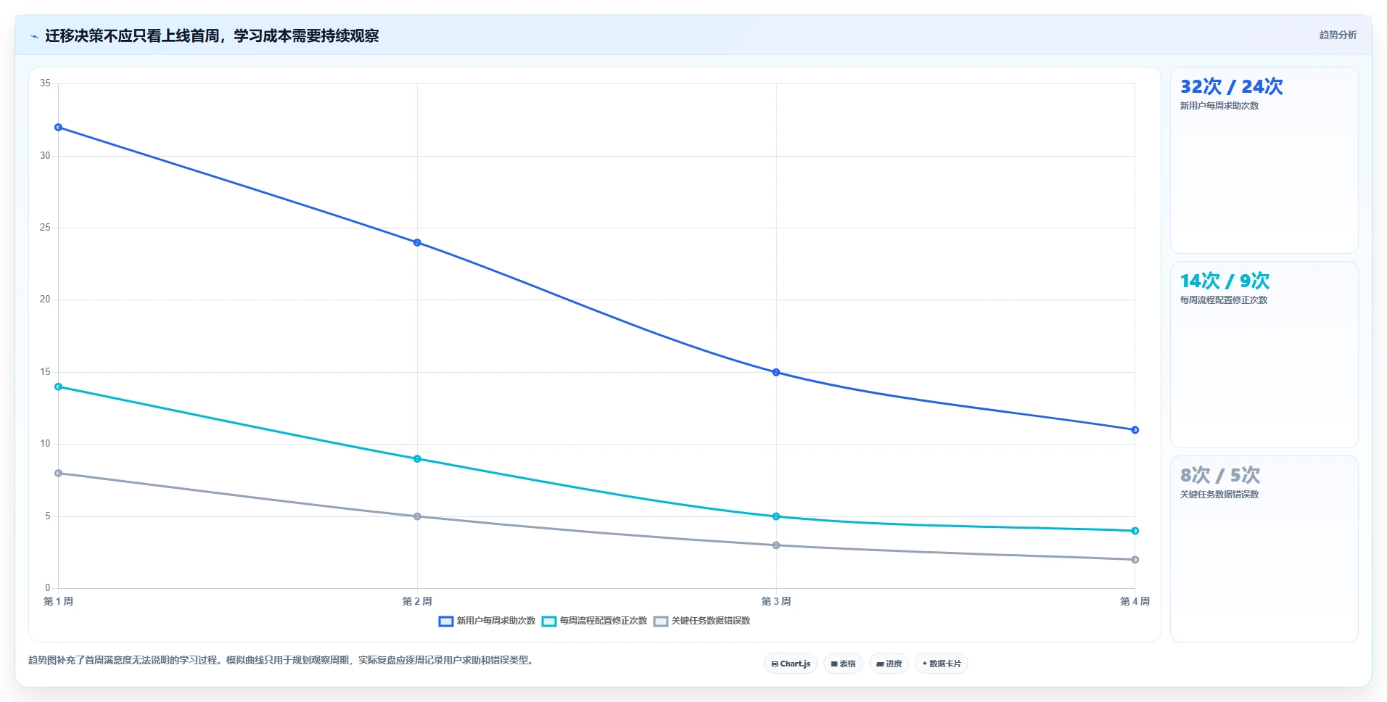Click the 第 1 周 x-axis label

click(58, 601)
